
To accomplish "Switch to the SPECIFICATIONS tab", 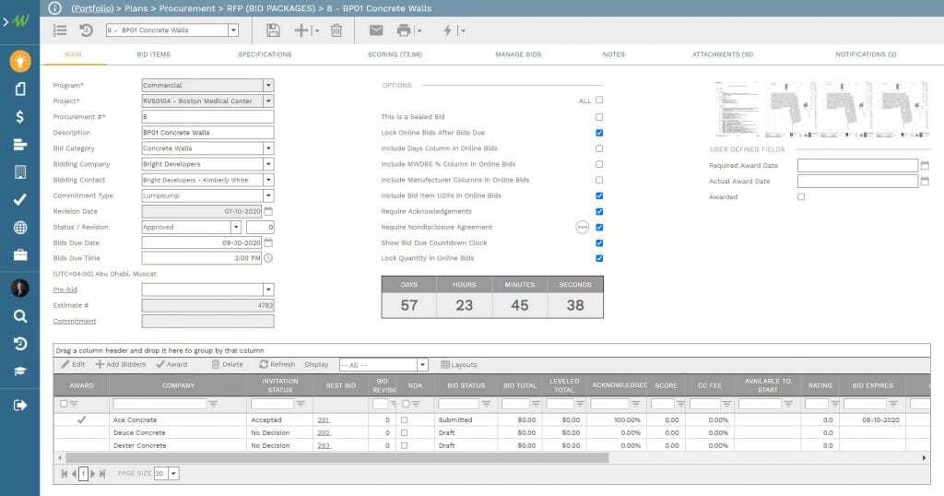I will pyautogui.click(x=265, y=54).
